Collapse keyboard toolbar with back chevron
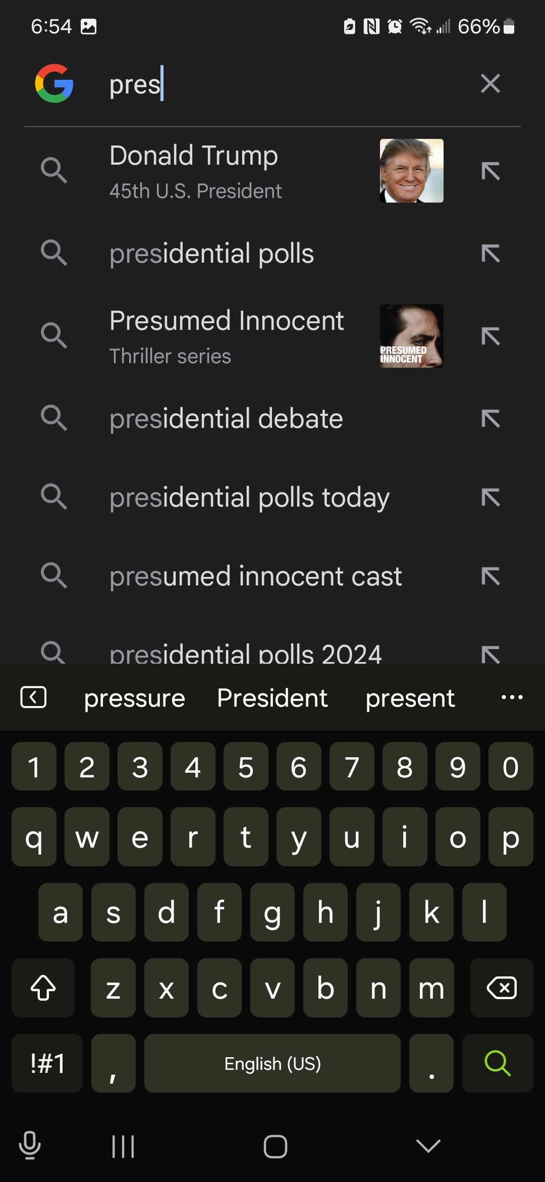This screenshot has width=545, height=1182. (33, 698)
